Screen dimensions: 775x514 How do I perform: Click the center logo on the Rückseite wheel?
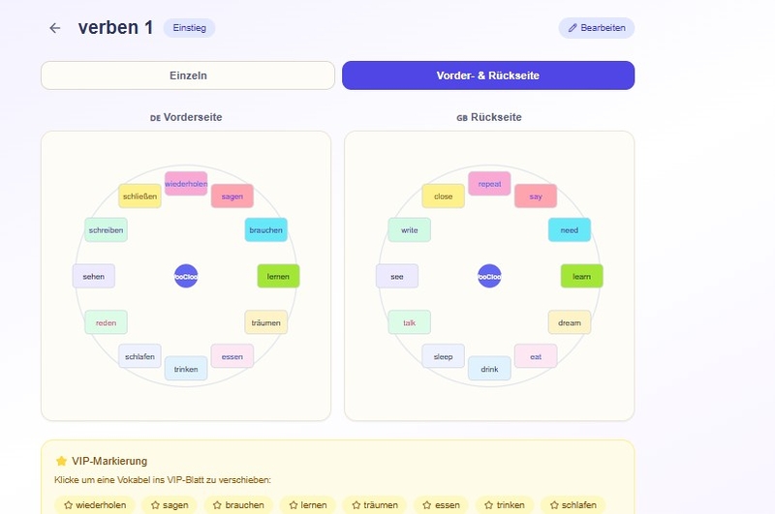pyautogui.click(x=489, y=276)
